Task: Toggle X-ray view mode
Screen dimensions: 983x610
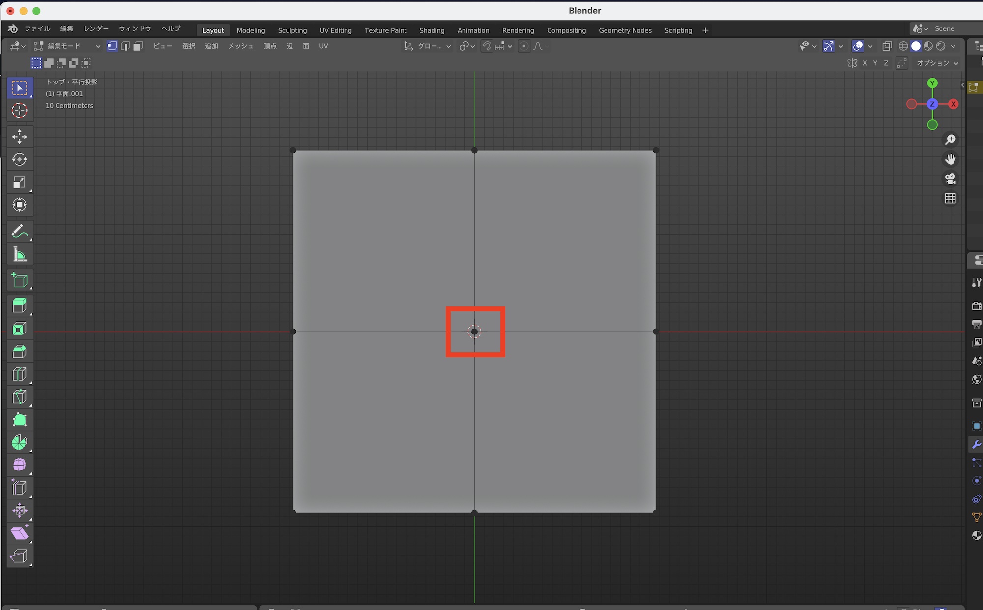Action: click(x=887, y=46)
